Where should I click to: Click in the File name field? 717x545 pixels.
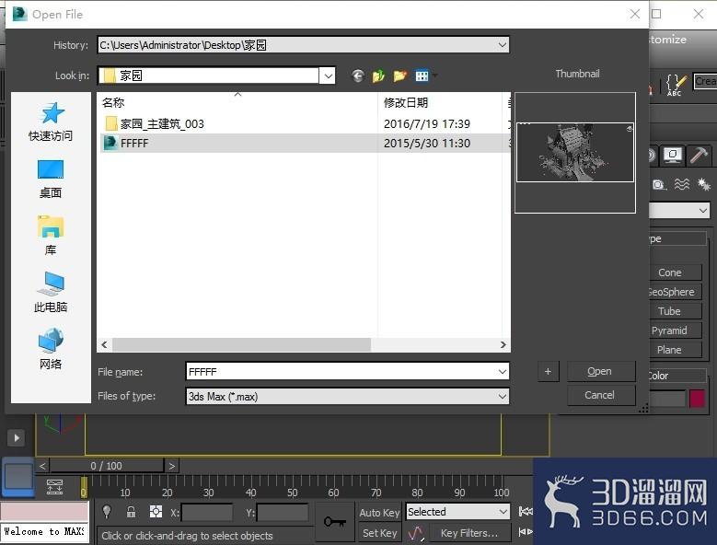click(x=341, y=372)
